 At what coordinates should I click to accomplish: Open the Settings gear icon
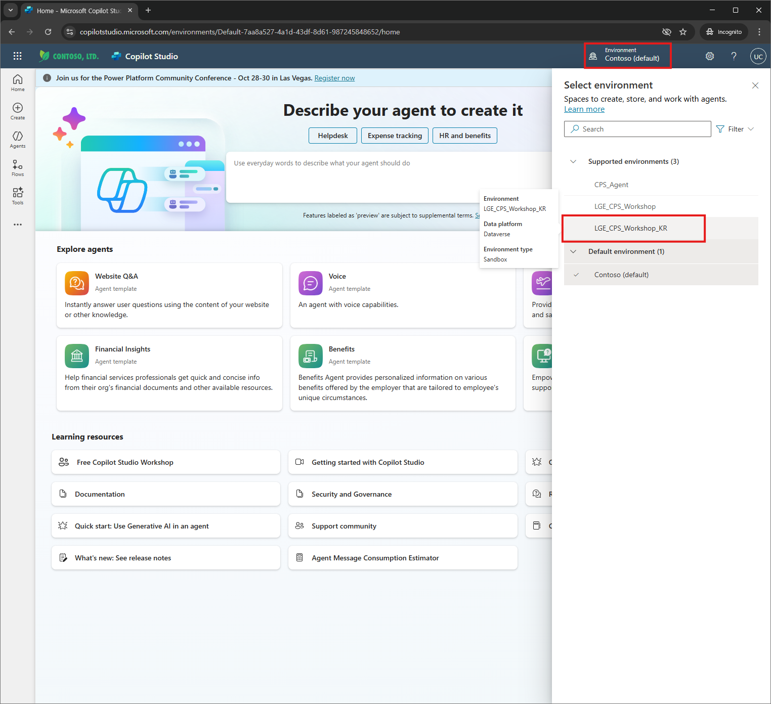710,56
